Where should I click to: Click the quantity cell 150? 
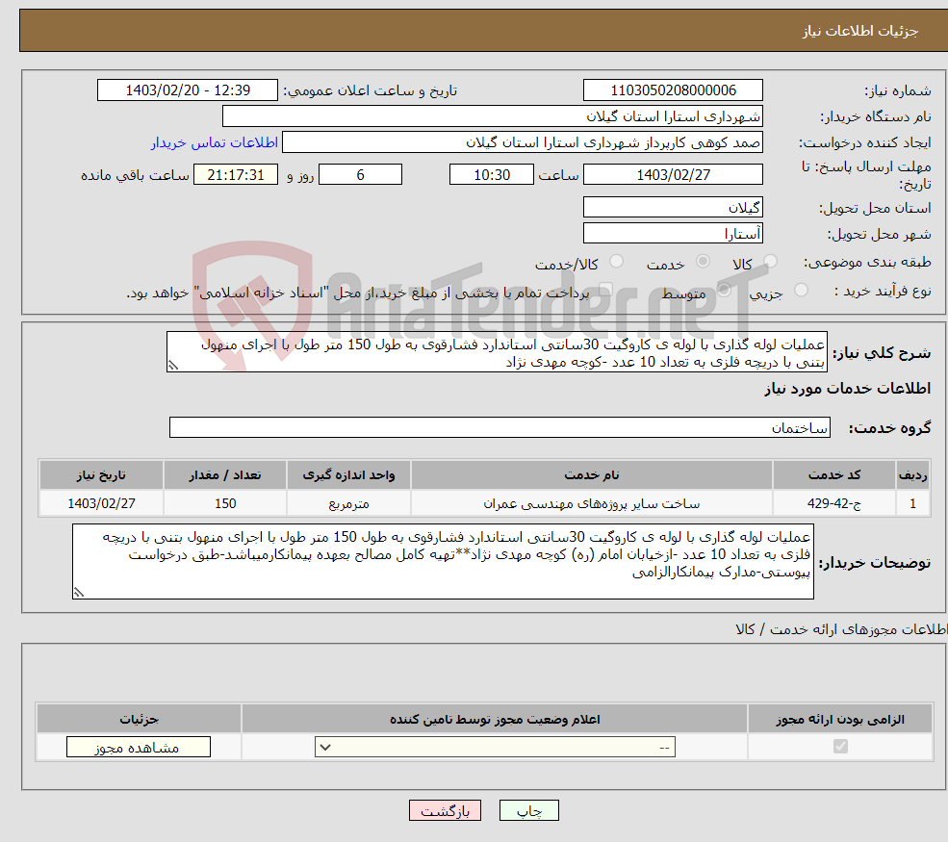click(225, 503)
